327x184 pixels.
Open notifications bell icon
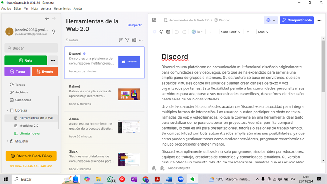(54, 32)
